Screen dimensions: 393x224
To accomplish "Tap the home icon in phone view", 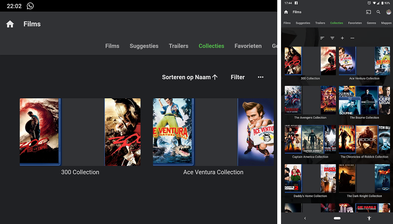I will coord(286,12).
